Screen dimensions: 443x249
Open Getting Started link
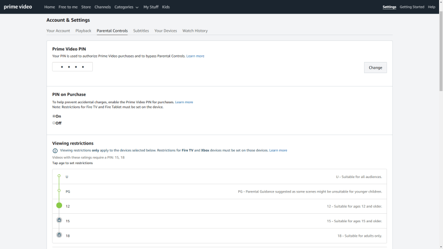tap(412, 7)
